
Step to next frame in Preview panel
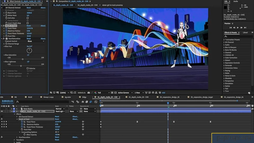[241, 28]
